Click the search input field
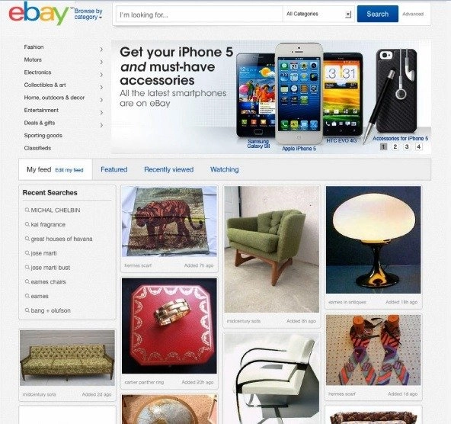The height and width of the screenshot is (424, 451). point(199,14)
